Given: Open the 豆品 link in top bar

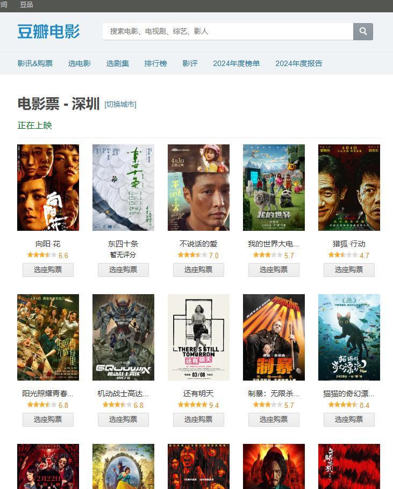Looking at the screenshot, I should 26,4.
